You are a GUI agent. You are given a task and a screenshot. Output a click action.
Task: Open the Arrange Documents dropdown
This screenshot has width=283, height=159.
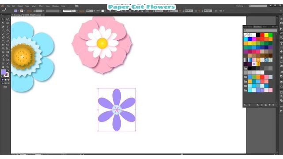[77, 6]
